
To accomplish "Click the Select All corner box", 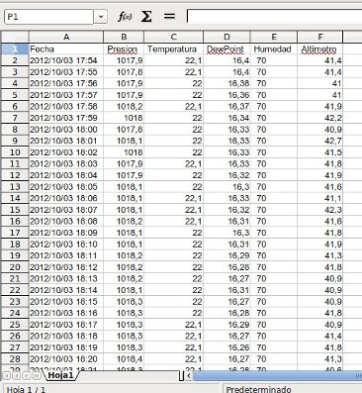I will pos(15,37).
